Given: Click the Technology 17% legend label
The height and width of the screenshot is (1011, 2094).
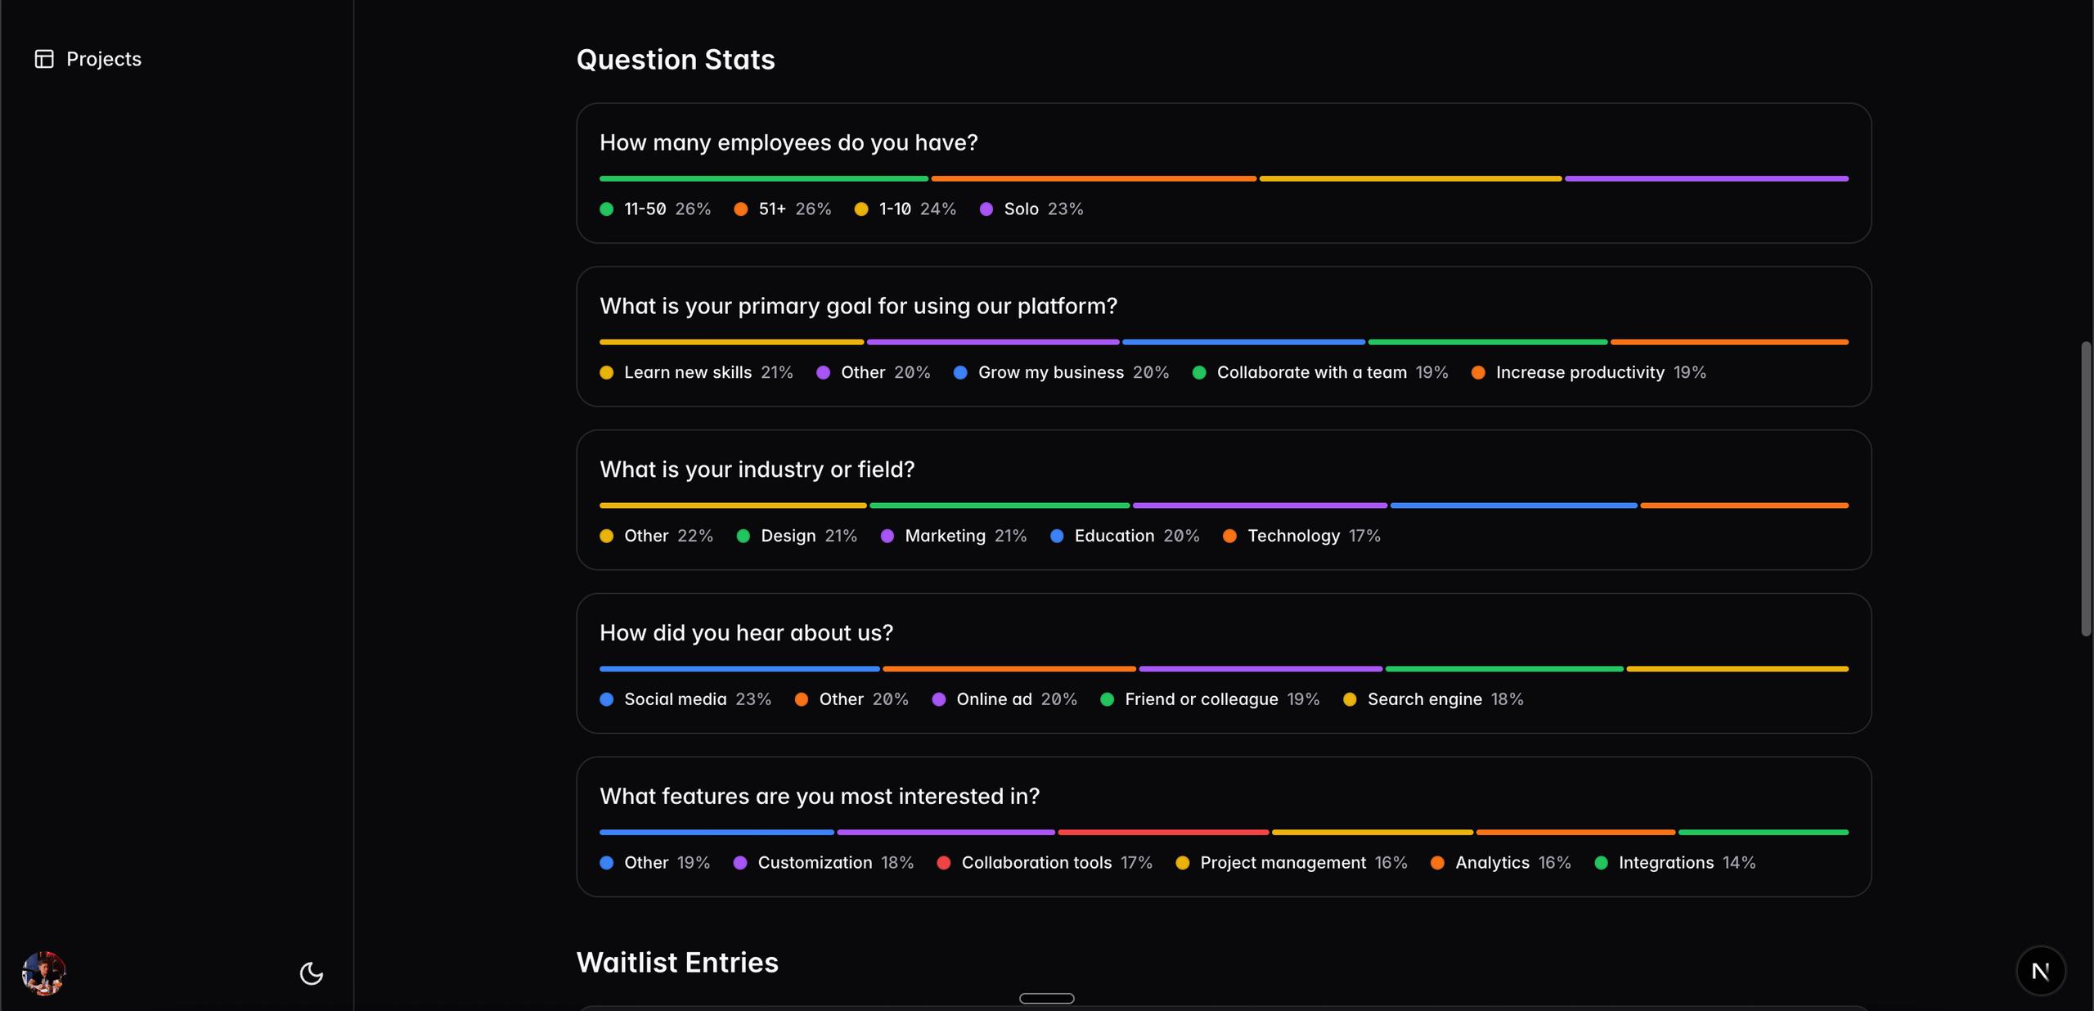Looking at the screenshot, I should click(x=1313, y=536).
